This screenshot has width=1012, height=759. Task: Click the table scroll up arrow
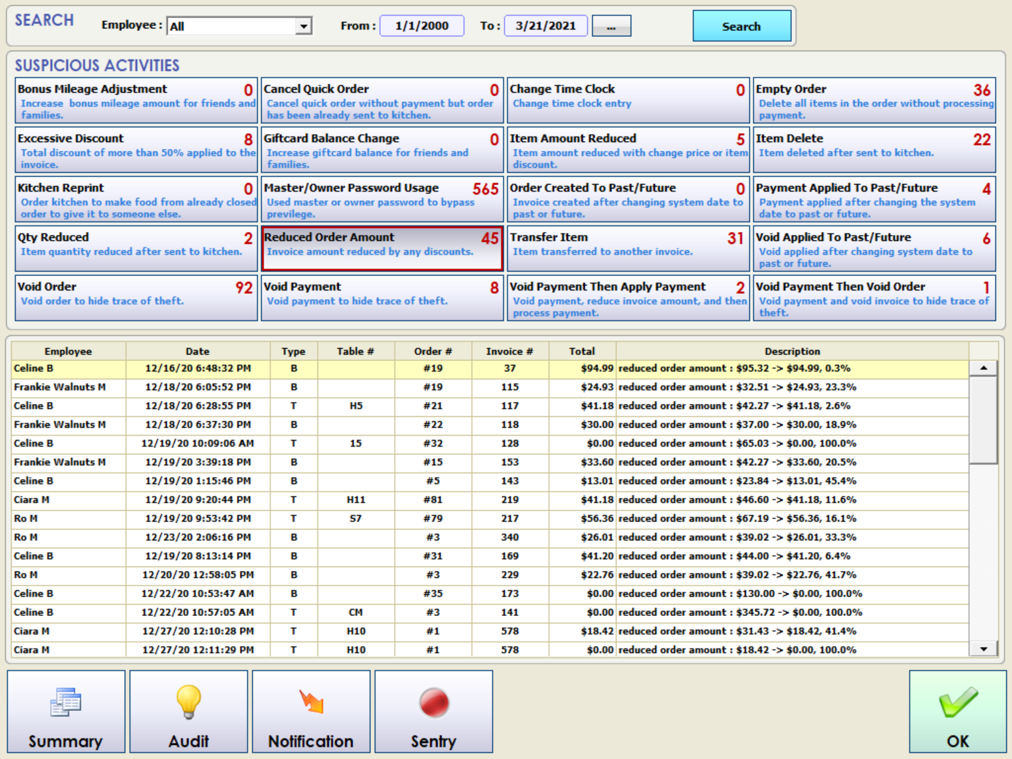tap(984, 368)
